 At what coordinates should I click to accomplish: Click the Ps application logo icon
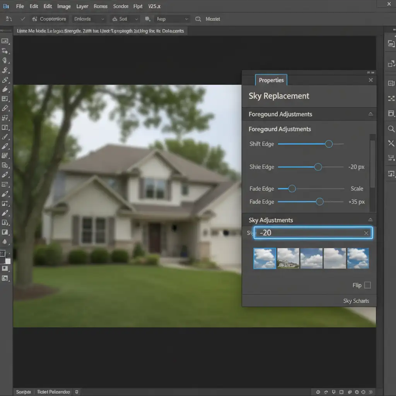pyautogui.click(x=6, y=6)
